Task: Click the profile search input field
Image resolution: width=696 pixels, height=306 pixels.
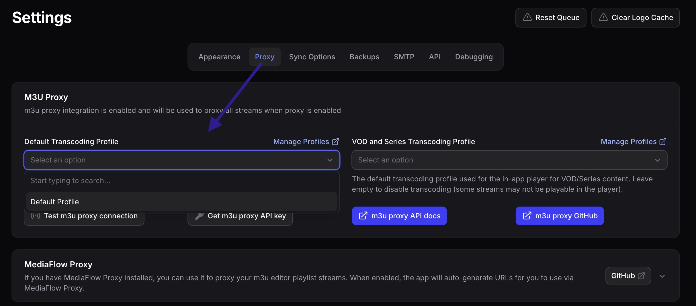Action: point(181,181)
